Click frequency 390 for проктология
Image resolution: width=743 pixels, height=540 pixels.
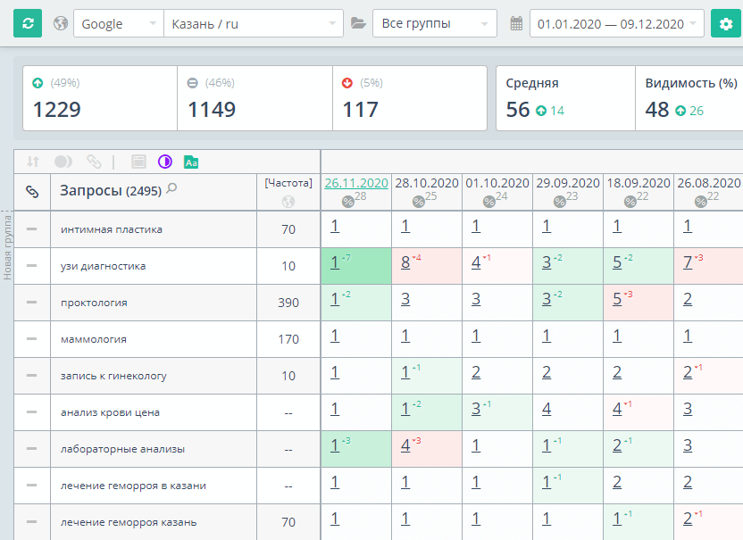[288, 303]
